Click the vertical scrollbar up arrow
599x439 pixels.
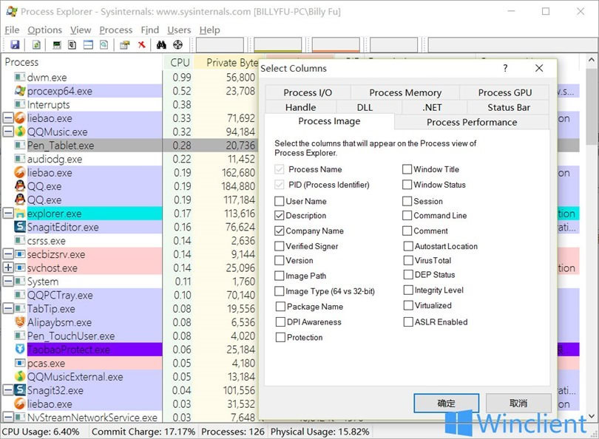[591, 61]
